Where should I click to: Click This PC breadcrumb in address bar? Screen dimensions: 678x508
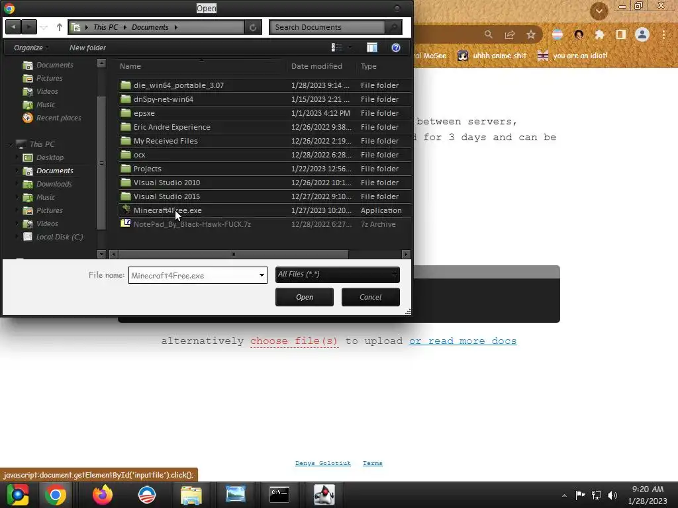[105, 27]
